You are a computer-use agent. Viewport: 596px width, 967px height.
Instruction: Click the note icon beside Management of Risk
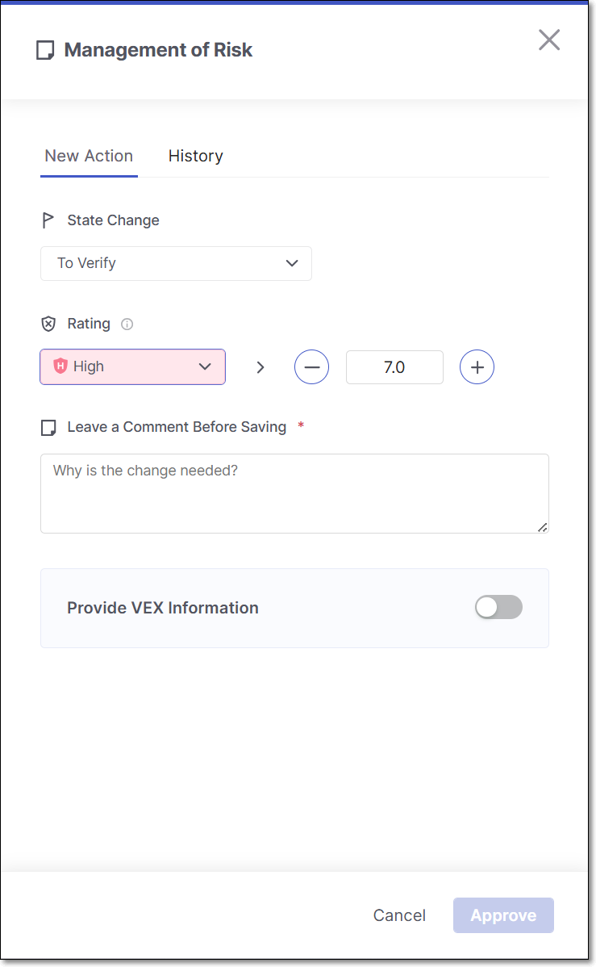click(x=45, y=51)
